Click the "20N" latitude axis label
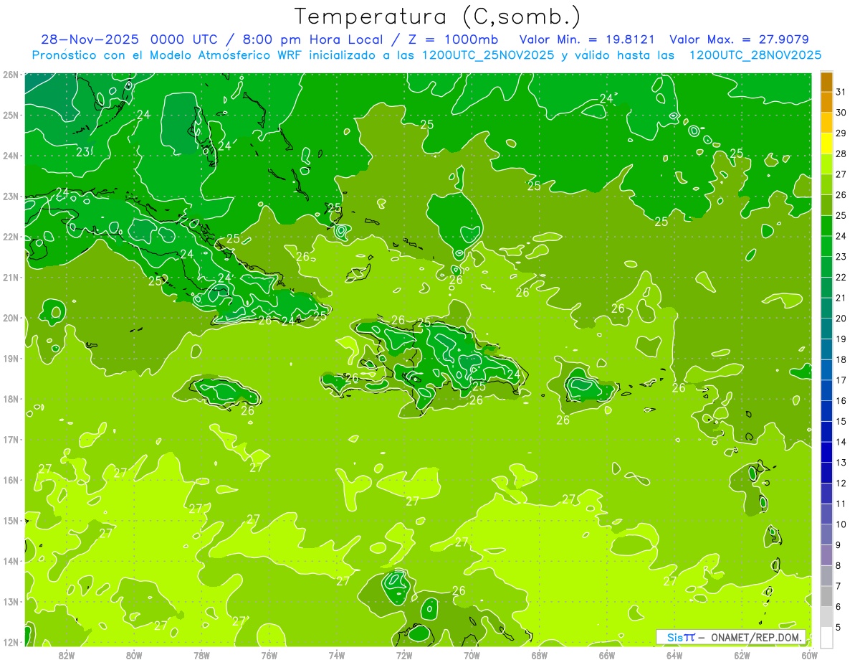The height and width of the screenshot is (665, 860). pyautogui.click(x=10, y=318)
